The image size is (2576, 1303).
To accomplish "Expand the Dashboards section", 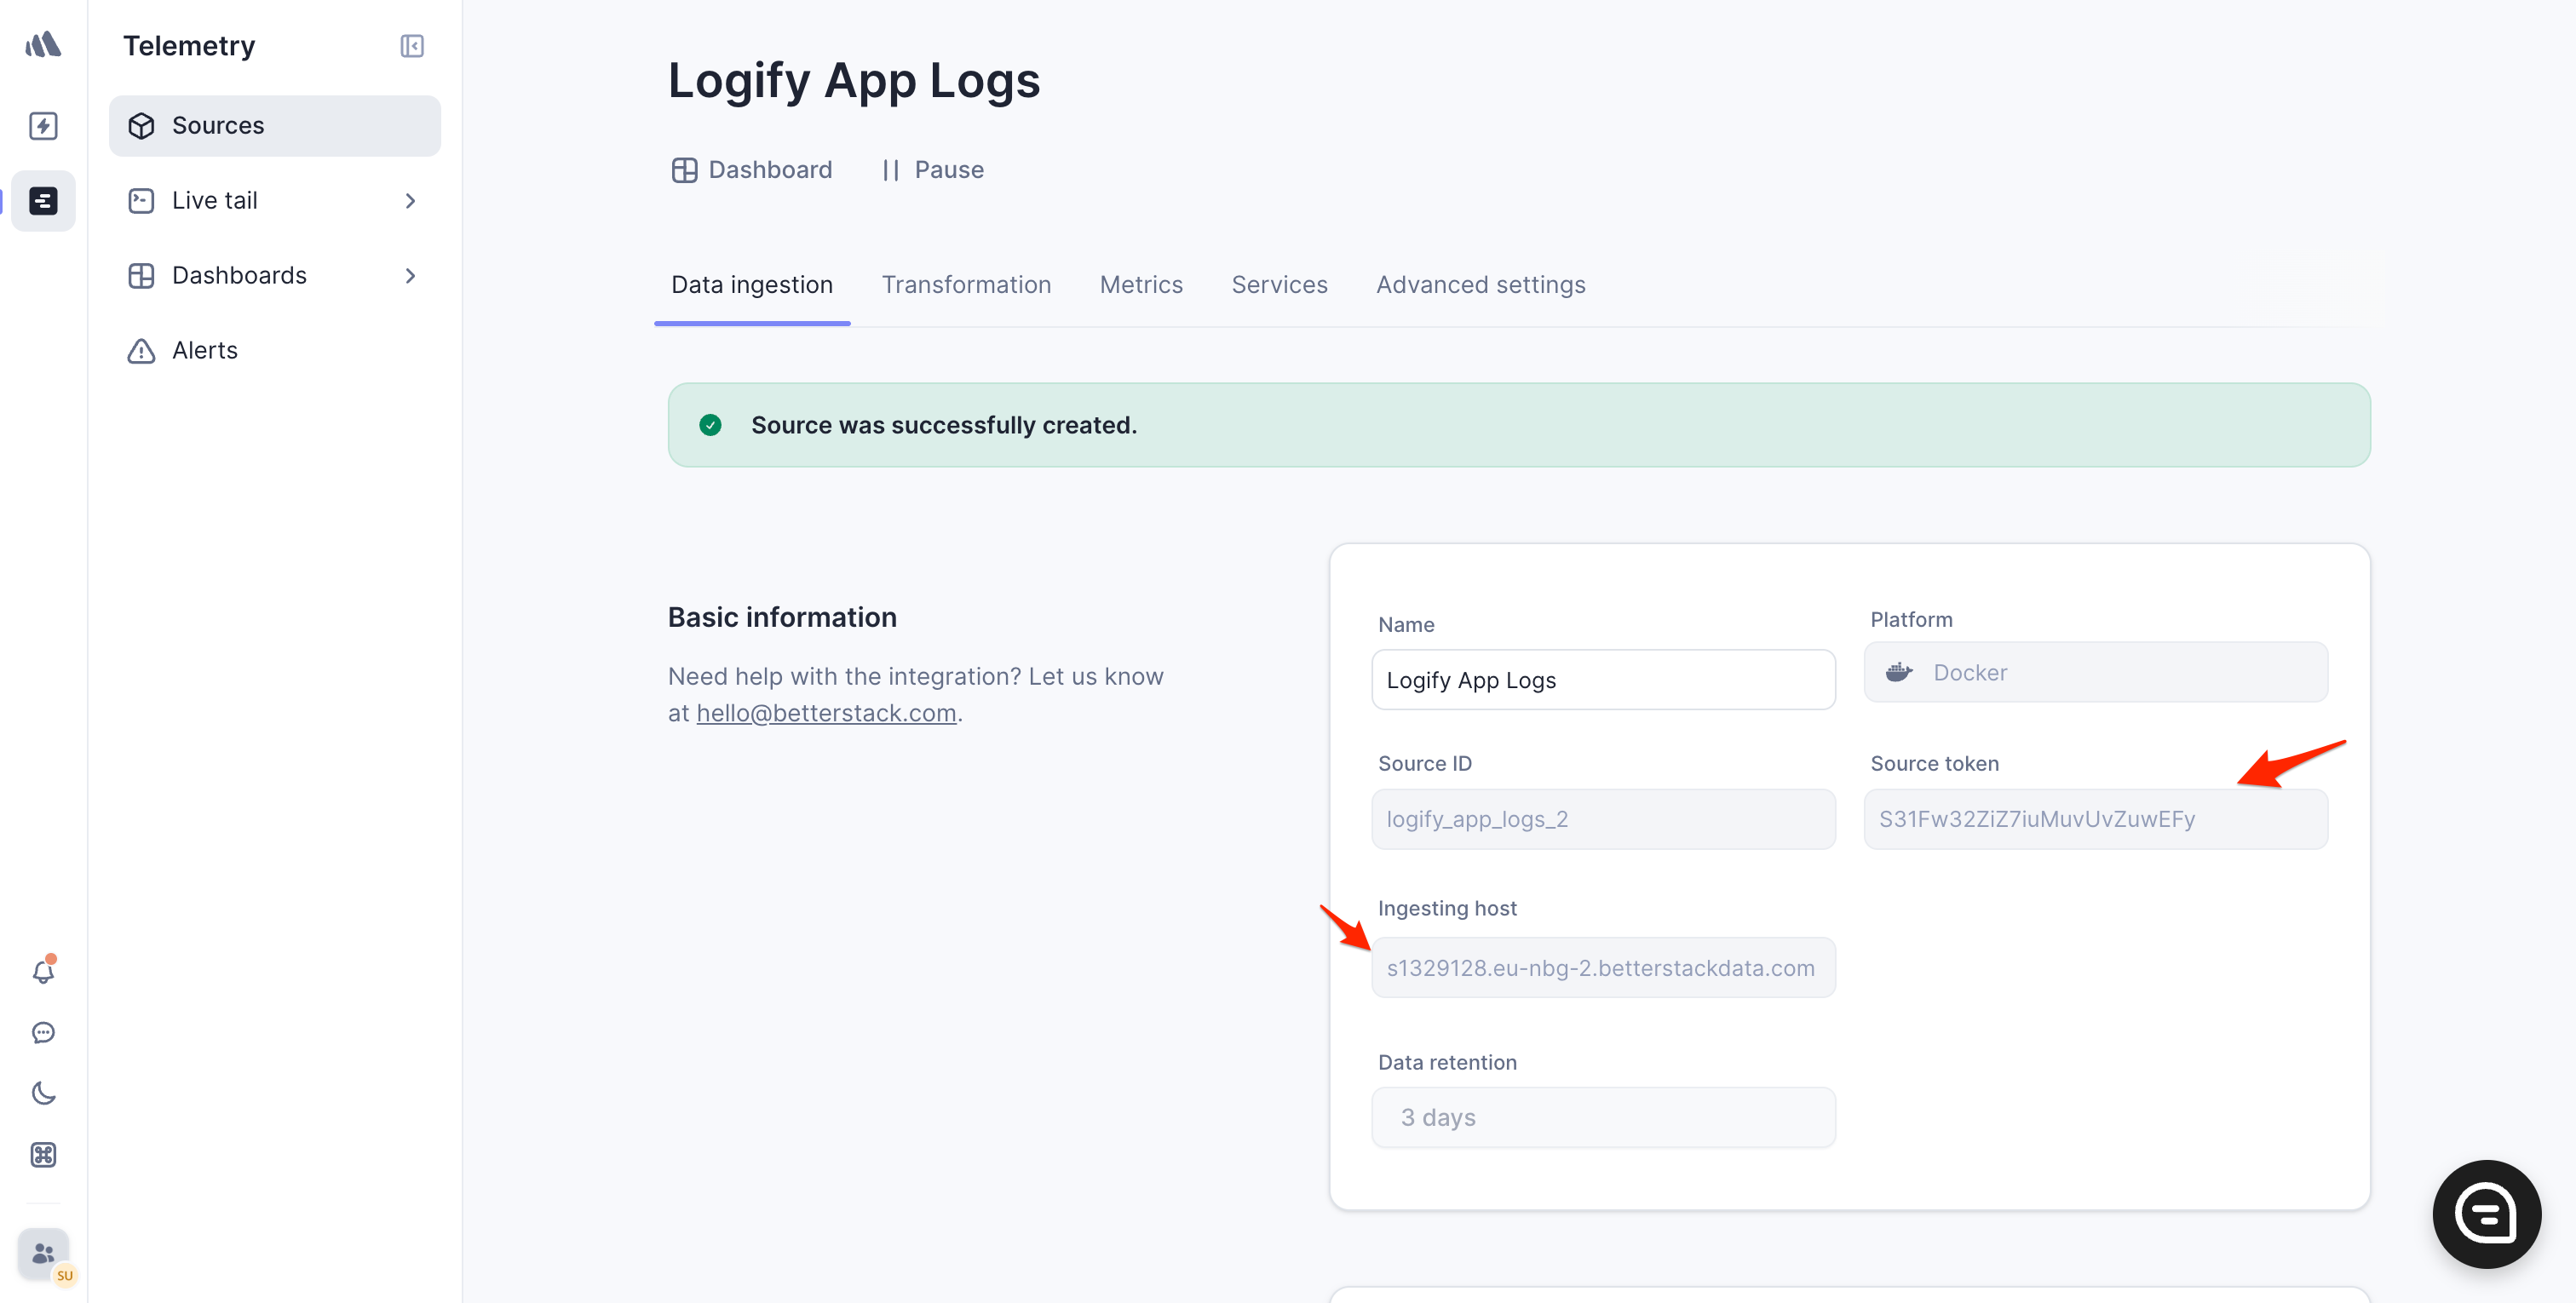I will [x=410, y=275].
